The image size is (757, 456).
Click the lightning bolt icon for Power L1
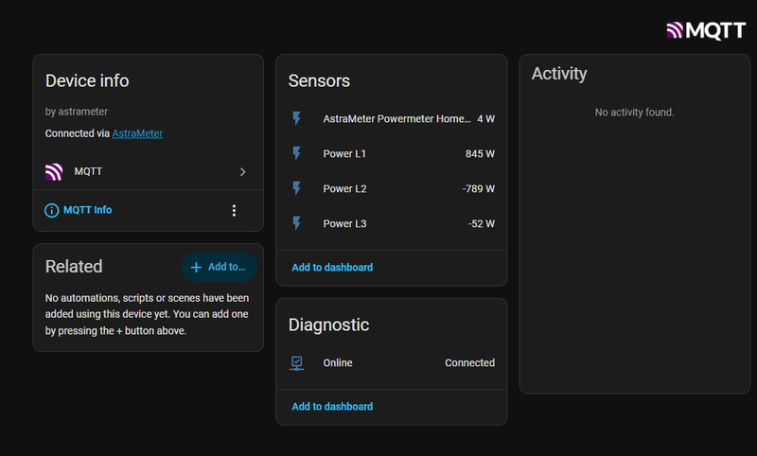click(x=297, y=153)
